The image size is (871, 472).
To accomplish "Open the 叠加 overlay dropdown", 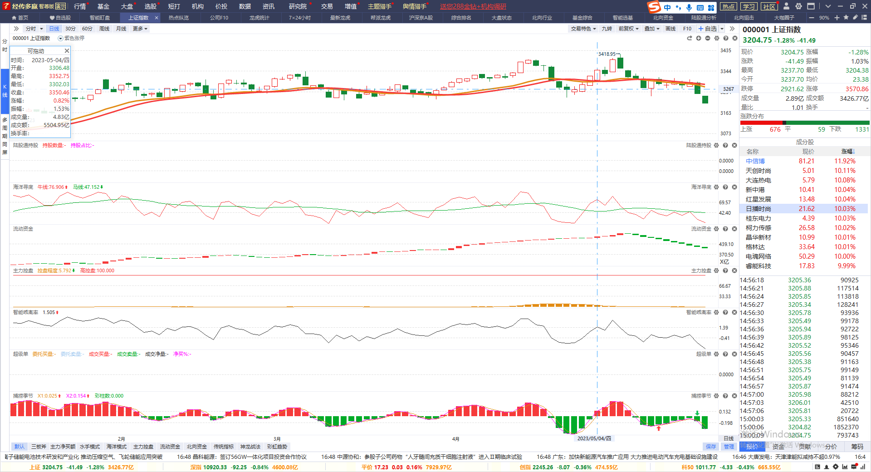I will 652,29.
